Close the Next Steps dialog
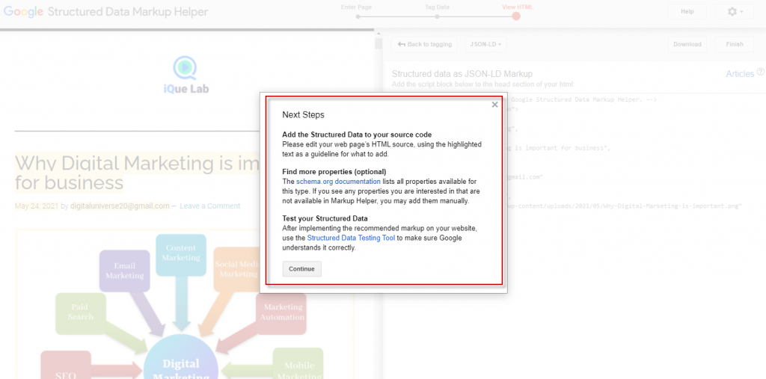The width and height of the screenshot is (766, 379). pyautogui.click(x=494, y=105)
